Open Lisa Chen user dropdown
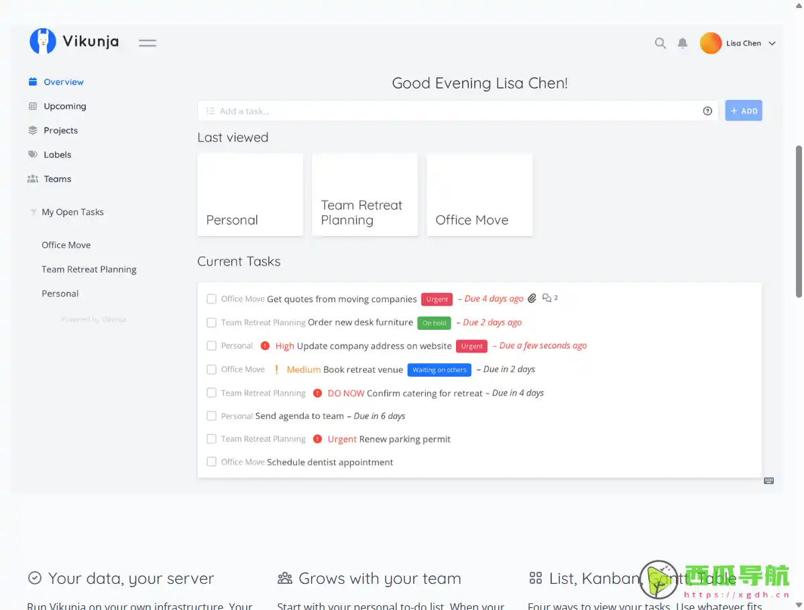Image resolution: width=804 pixels, height=610 pixels. [x=772, y=44]
